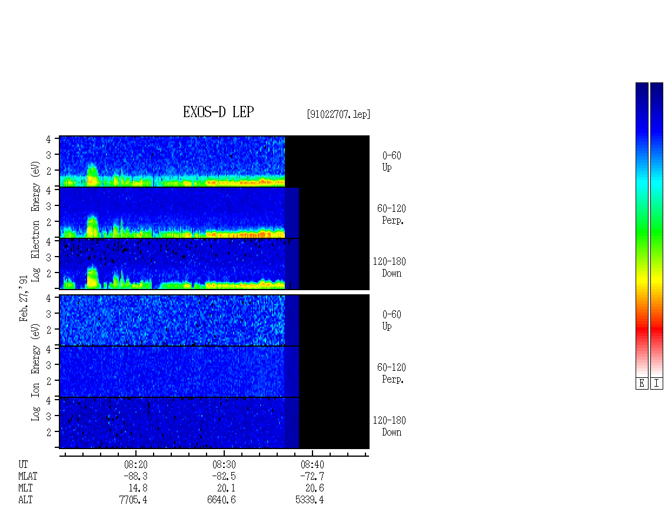The image size is (665, 515).
Task: Click the electron 0-60 Up spectrogram panel
Action: [x=214, y=161]
